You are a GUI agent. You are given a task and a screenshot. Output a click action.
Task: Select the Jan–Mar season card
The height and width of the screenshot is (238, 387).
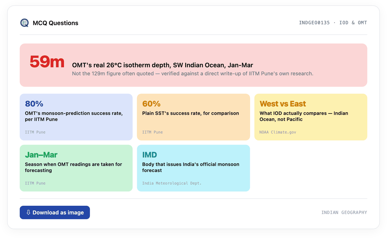point(76,168)
